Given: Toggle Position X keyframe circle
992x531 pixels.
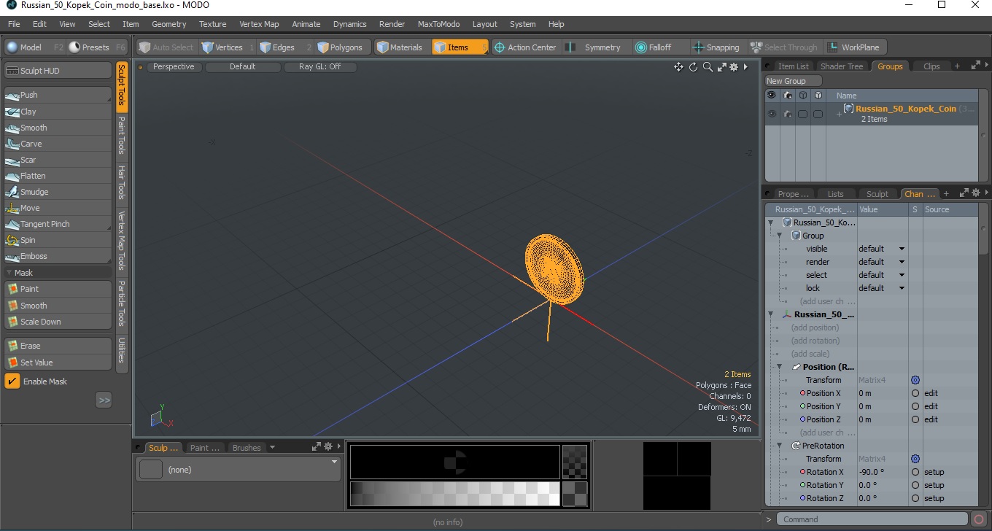Looking at the screenshot, I should pyautogui.click(x=915, y=393).
